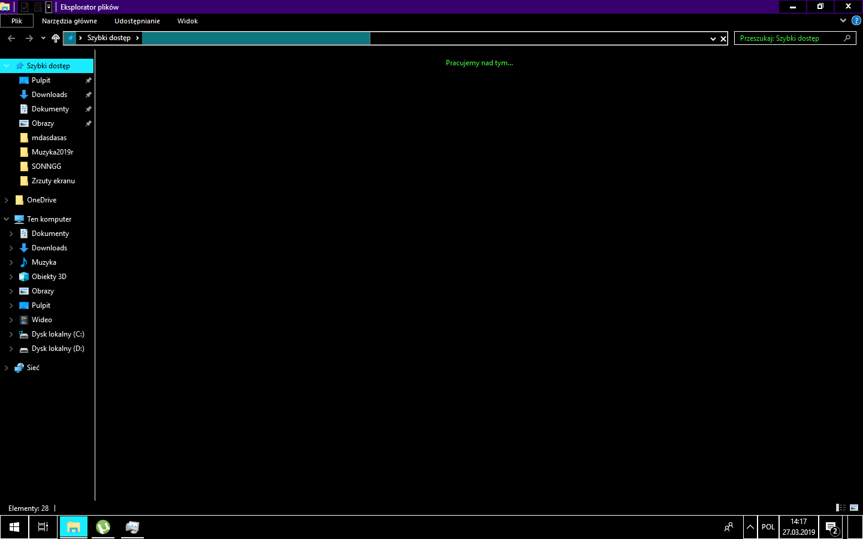Switch to details view in status bar
Screen dimensions: 863x539
pyautogui.click(x=841, y=508)
